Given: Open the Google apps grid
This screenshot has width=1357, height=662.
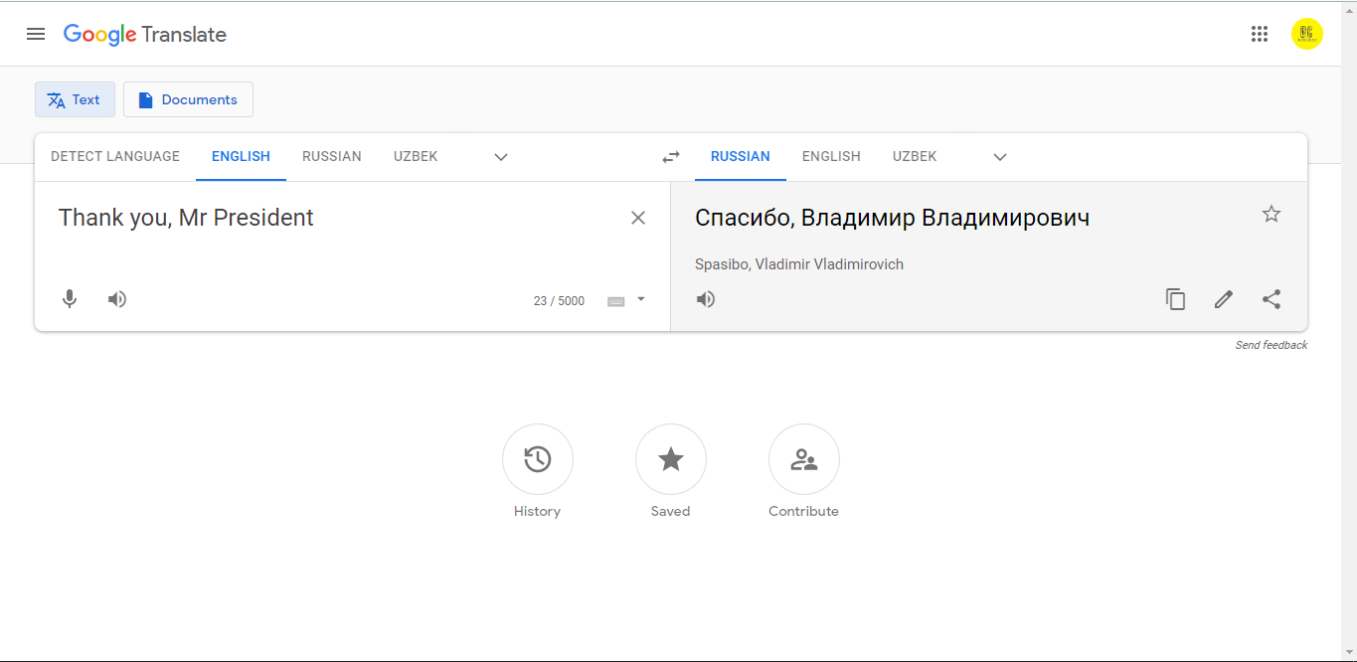Looking at the screenshot, I should click(x=1260, y=34).
